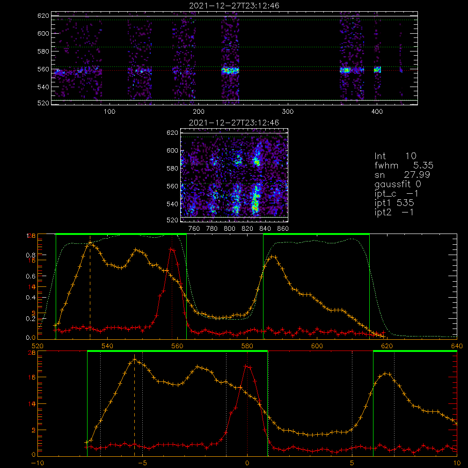
Task: Click the 'ipt_c -1' parameter line
Action: pyautogui.click(x=397, y=194)
